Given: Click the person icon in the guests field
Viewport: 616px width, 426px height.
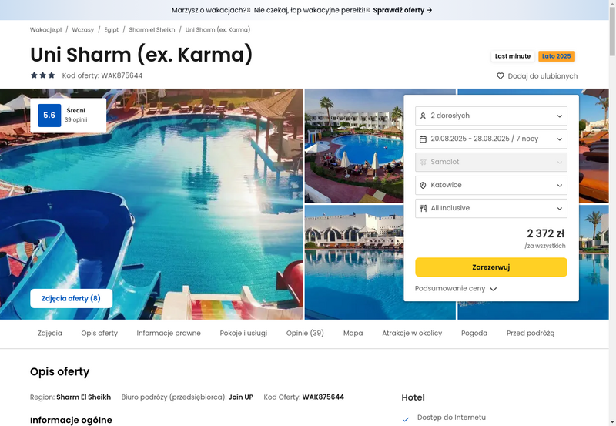Looking at the screenshot, I should point(423,116).
